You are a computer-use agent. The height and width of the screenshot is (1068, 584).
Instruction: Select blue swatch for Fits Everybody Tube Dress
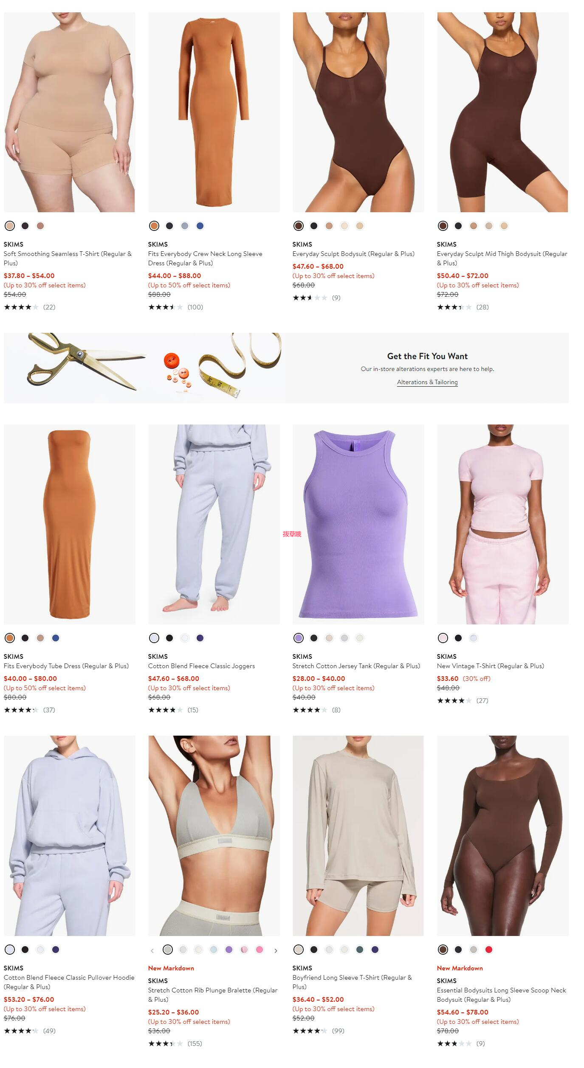click(x=56, y=638)
